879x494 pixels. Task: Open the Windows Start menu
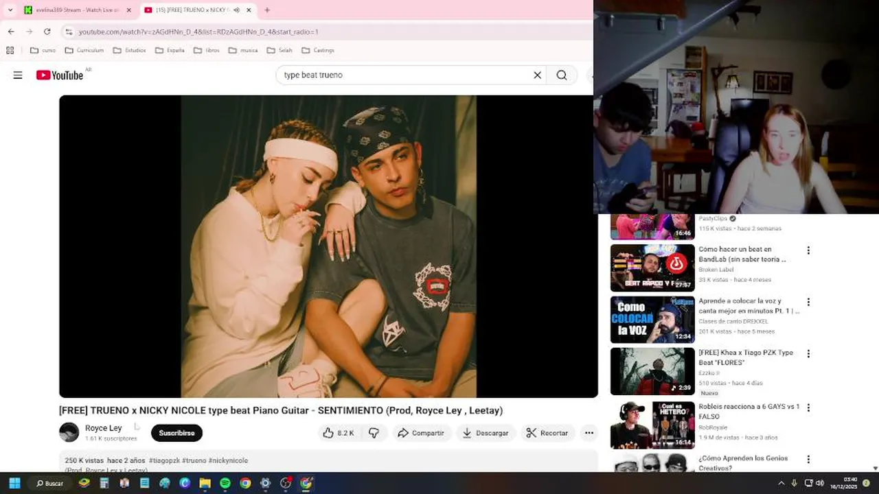coord(14,483)
